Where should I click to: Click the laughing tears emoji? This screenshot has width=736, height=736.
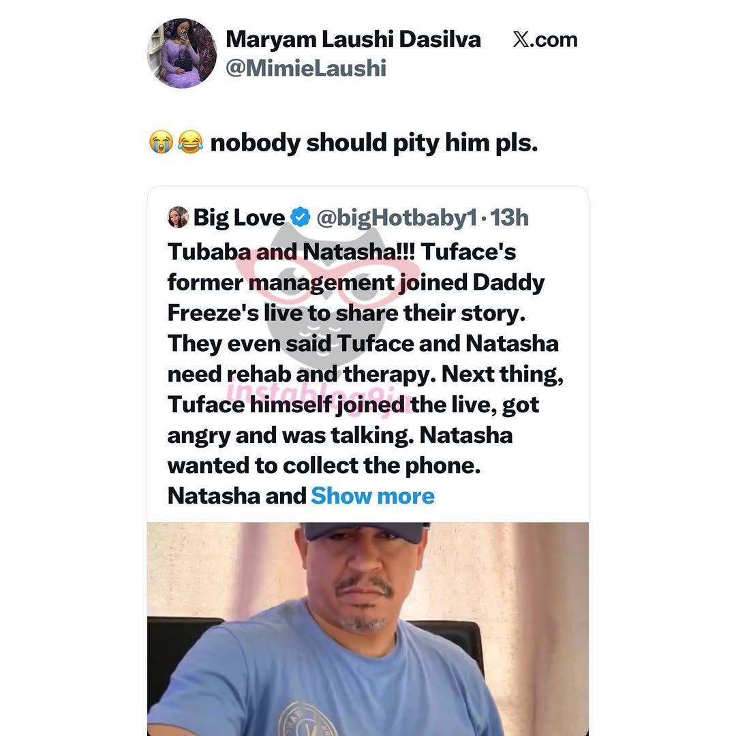click(190, 142)
